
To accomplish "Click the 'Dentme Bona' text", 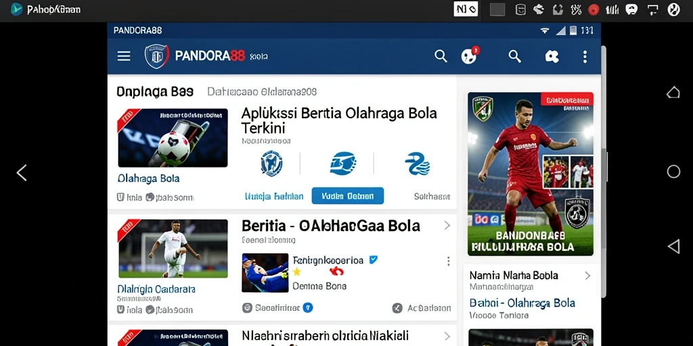I will click(319, 286).
